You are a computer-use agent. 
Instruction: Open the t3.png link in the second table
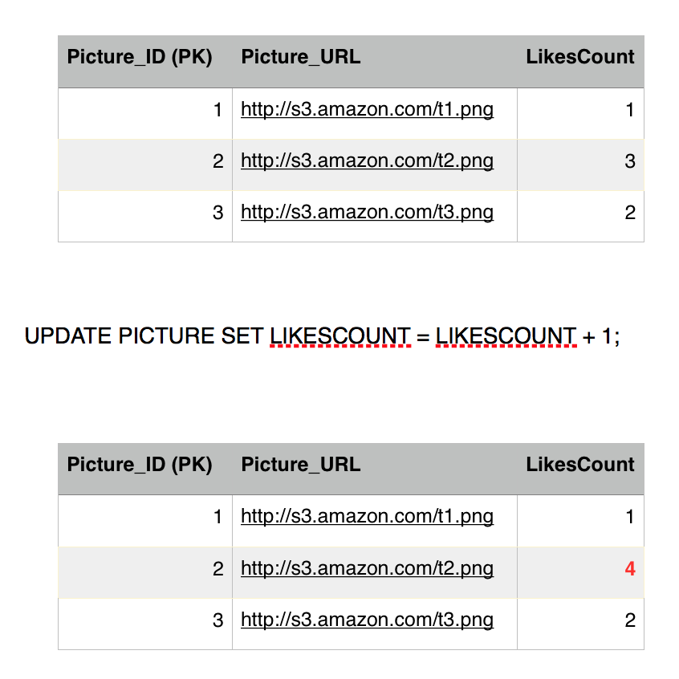coord(367,620)
